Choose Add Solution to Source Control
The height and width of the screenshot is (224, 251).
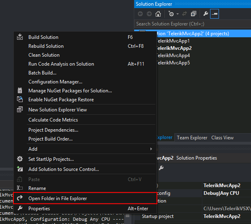click(x=85, y=169)
